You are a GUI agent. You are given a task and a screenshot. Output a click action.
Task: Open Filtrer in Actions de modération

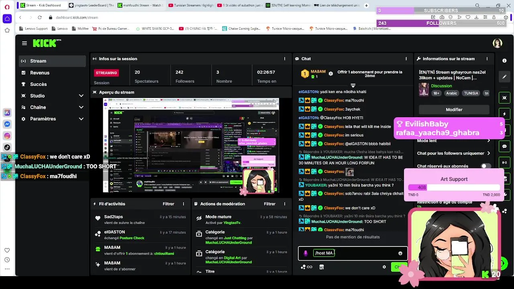pyautogui.click(x=269, y=204)
